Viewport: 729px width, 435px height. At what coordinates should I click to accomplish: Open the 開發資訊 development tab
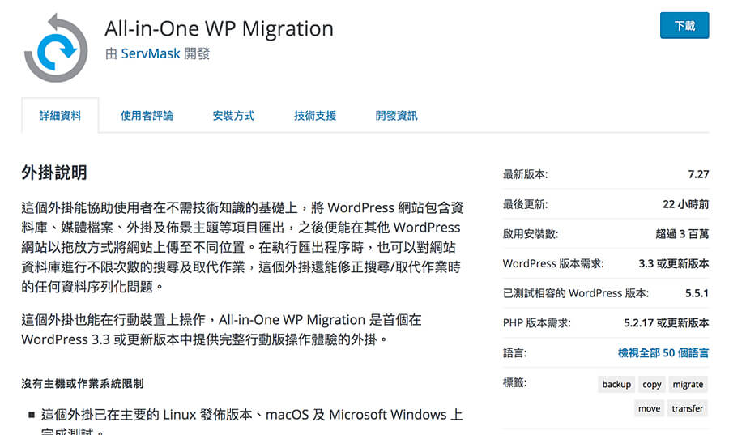[397, 116]
